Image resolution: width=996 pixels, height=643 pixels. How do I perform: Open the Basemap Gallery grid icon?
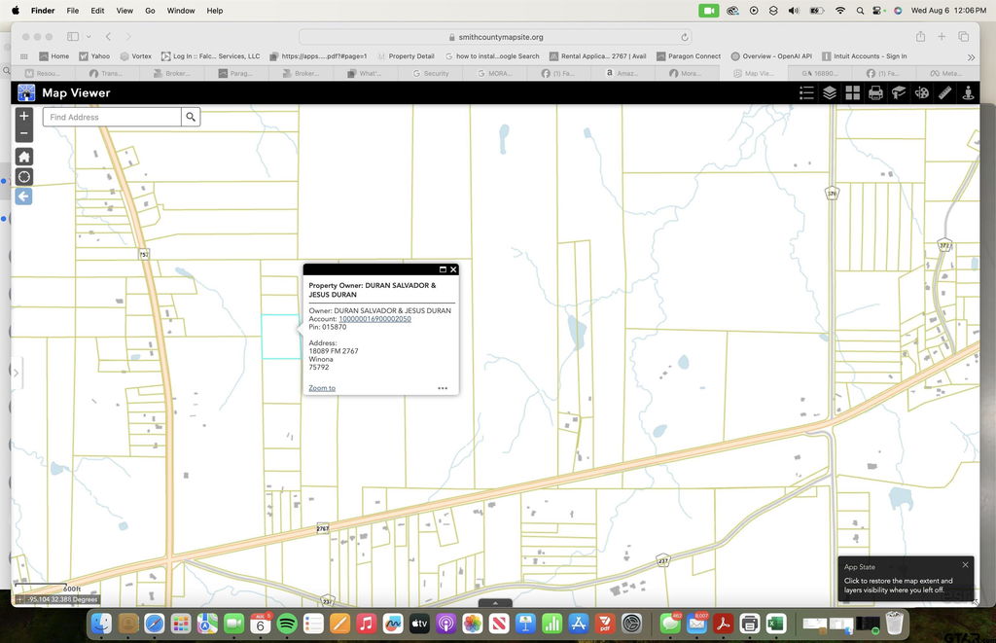pyautogui.click(x=852, y=92)
